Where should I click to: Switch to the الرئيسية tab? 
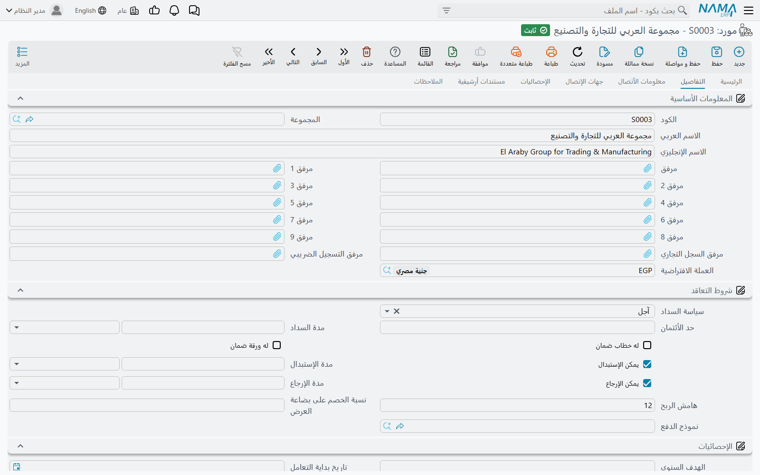click(x=731, y=81)
